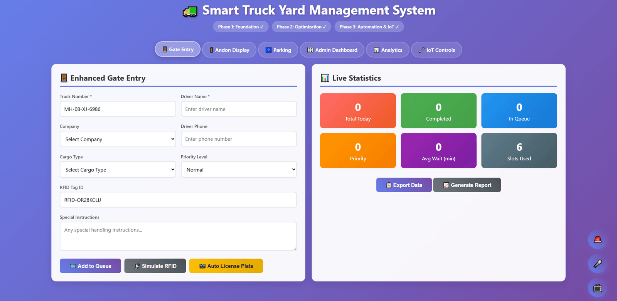Viewport: 617px width, 301px height.
Task: Click the purple Avg Wait (min) card
Action: point(438,150)
